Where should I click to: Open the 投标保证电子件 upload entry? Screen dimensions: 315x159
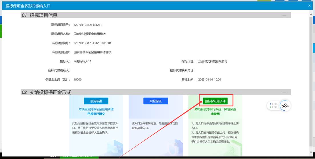click(215, 101)
